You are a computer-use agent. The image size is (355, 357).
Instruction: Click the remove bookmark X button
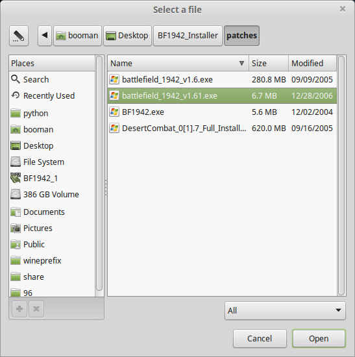click(36, 309)
